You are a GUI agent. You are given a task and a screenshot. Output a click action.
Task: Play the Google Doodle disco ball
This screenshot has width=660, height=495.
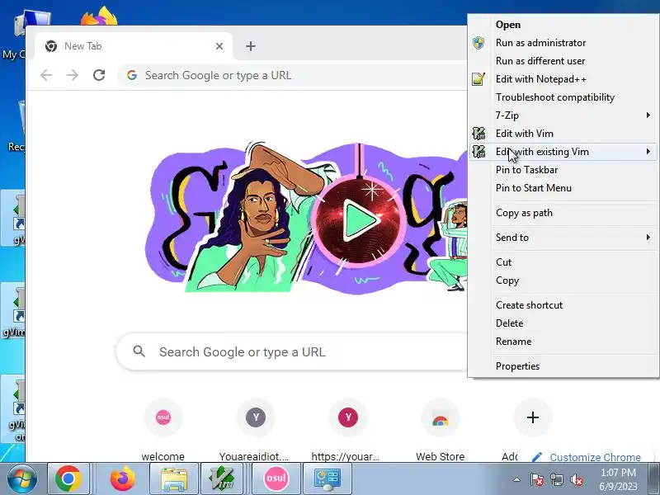361,219
